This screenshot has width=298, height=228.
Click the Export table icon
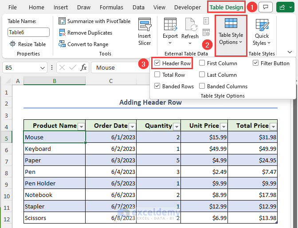click(x=170, y=24)
